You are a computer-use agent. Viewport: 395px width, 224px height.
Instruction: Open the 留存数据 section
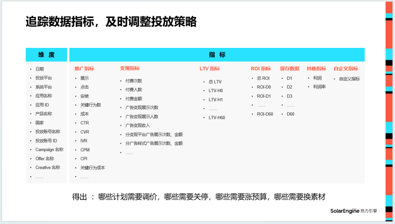291,68
